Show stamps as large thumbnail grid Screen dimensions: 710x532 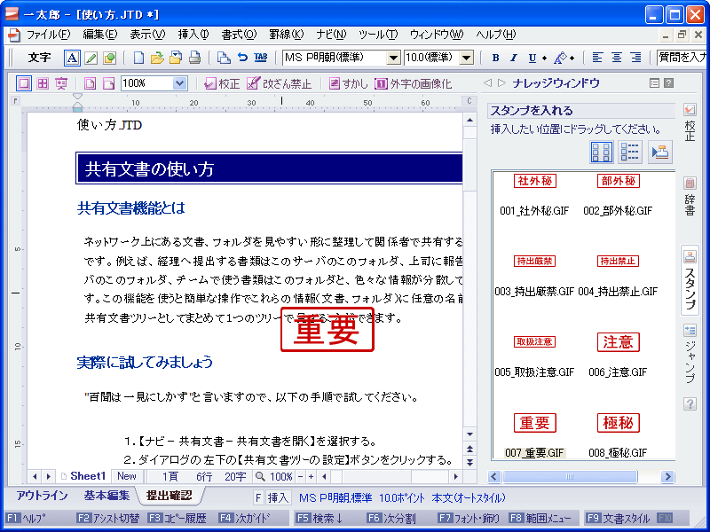point(602,152)
